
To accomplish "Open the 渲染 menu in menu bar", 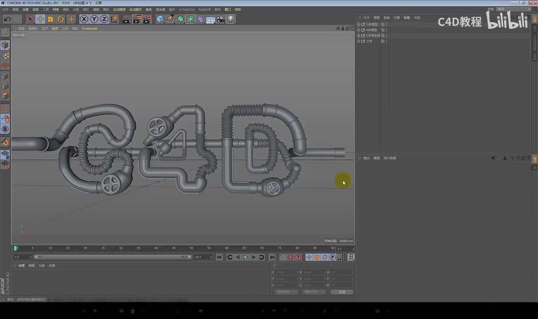I will [96, 9].
